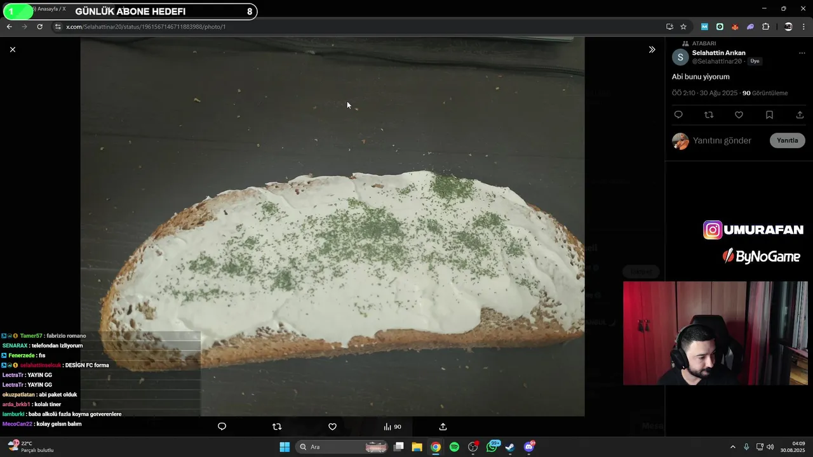Click the microphone icon in system tray
This screenshot has height=457, width=813.
pyautogui.click(x=746, y=447)
